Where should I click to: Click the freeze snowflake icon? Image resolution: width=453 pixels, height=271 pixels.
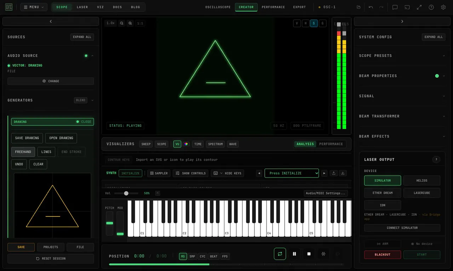[x=323, y=254]
